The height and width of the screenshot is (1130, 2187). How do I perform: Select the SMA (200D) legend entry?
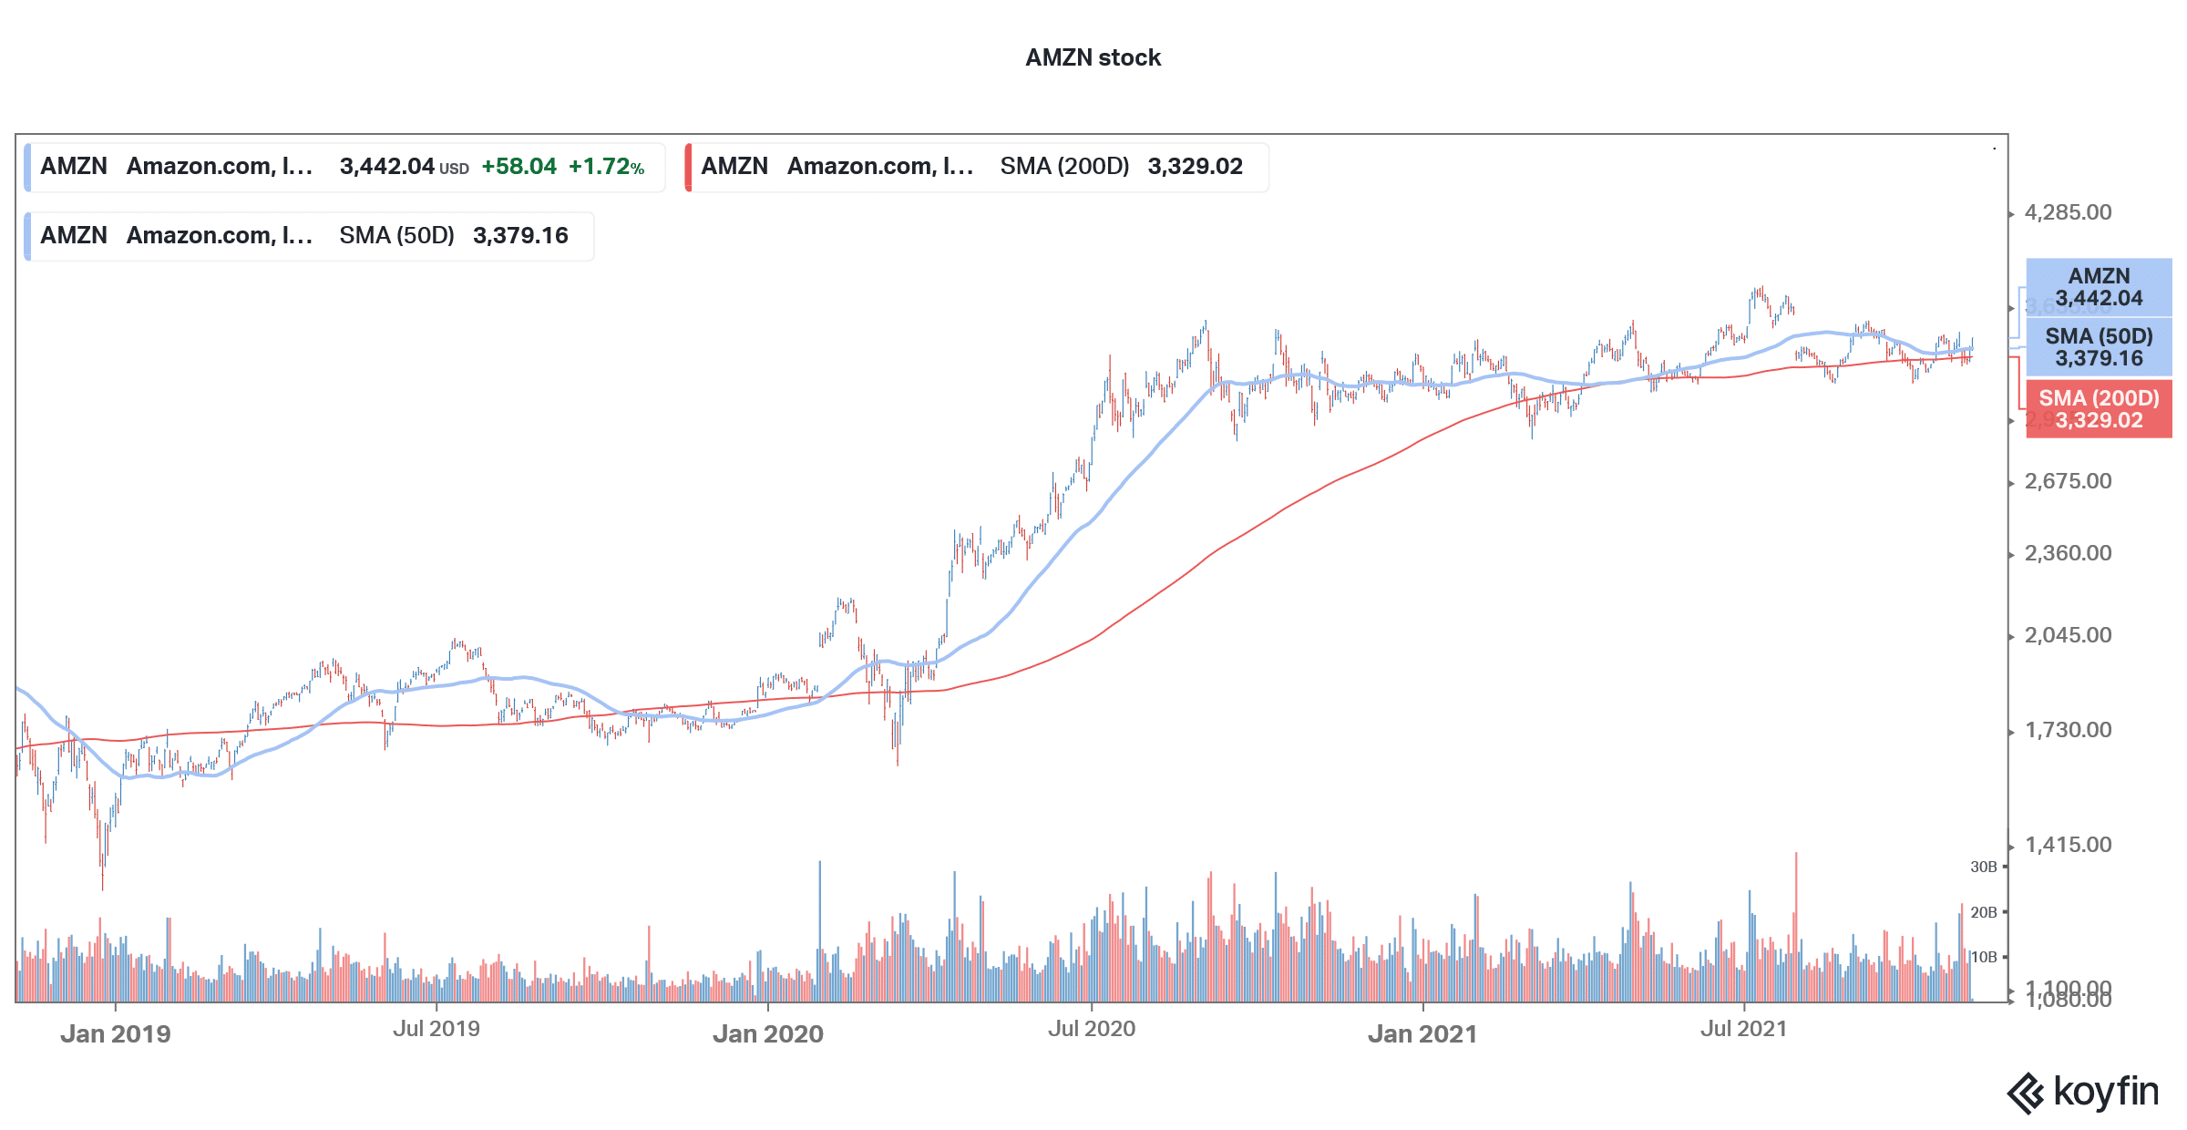977,167
